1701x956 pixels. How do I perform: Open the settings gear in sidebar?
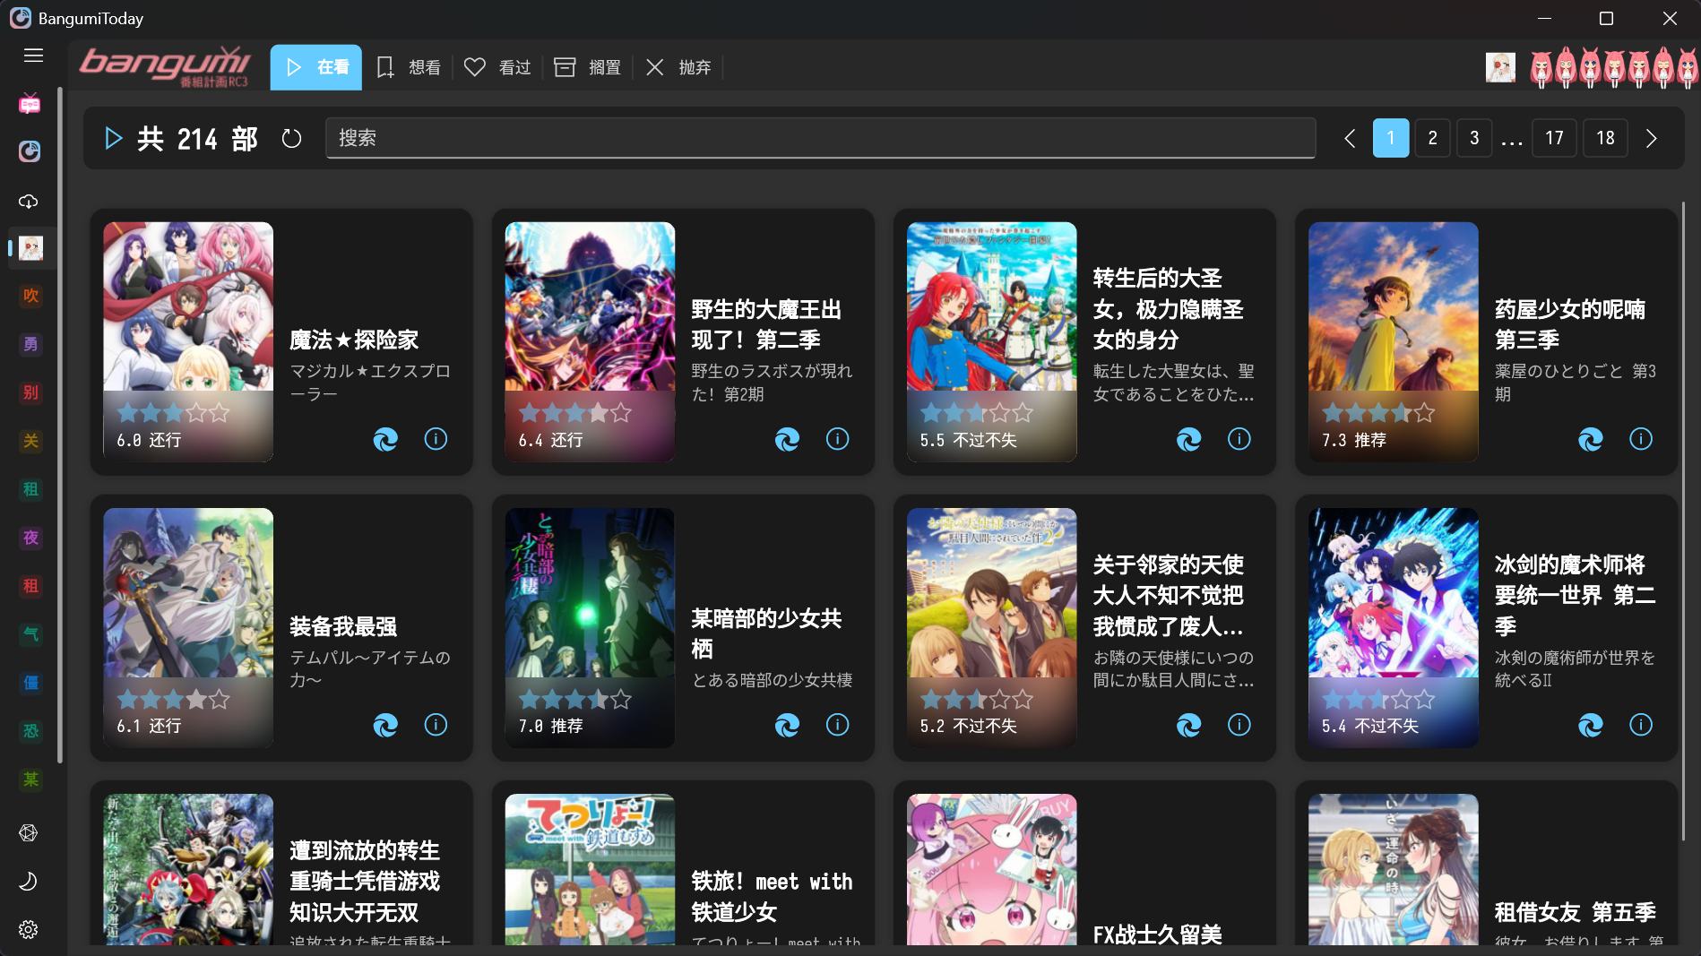pos(29,929)
